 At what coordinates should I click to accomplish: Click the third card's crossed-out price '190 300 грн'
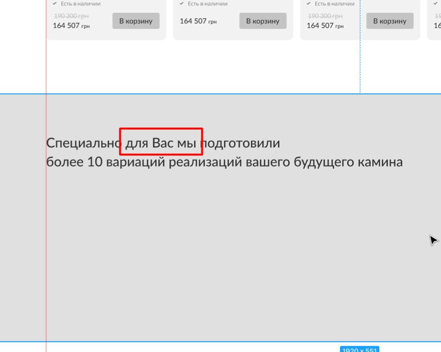coord(325,16)
